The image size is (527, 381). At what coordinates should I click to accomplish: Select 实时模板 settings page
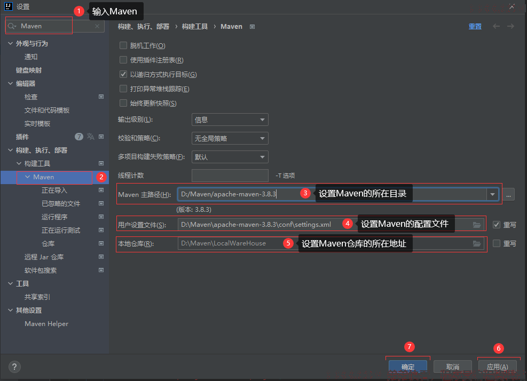(x=37, y=124)
